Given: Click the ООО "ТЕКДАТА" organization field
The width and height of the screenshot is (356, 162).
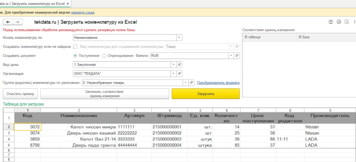Looking at the screenshot, I should tap(122, 74).
